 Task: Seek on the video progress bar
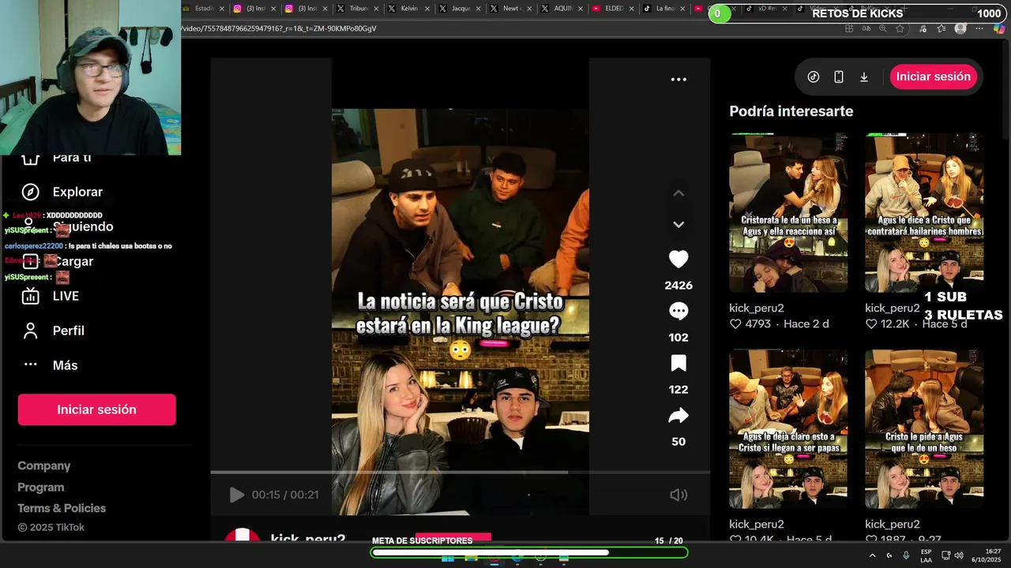click(460, 473)
